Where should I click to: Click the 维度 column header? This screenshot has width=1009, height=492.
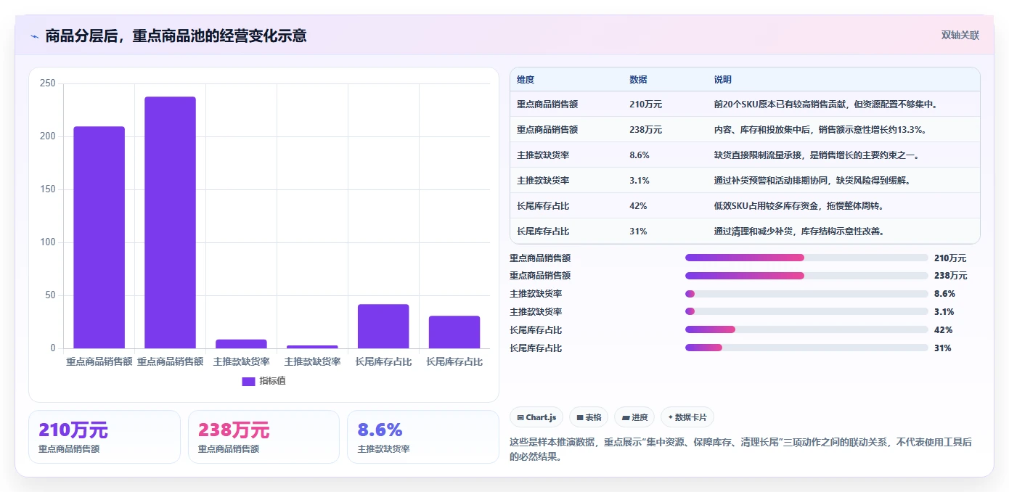tap(526, 80)
